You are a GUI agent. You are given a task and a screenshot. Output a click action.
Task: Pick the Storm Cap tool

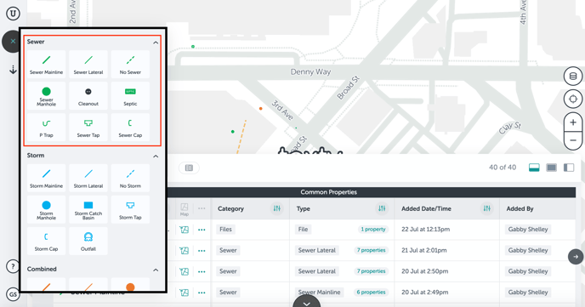[x=46, y=241]
